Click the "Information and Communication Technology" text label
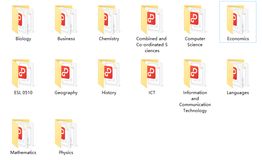Screen dimensions: 262x160 pos(195,101)
